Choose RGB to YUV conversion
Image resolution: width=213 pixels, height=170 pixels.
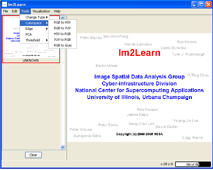click(x=62, y=28)
